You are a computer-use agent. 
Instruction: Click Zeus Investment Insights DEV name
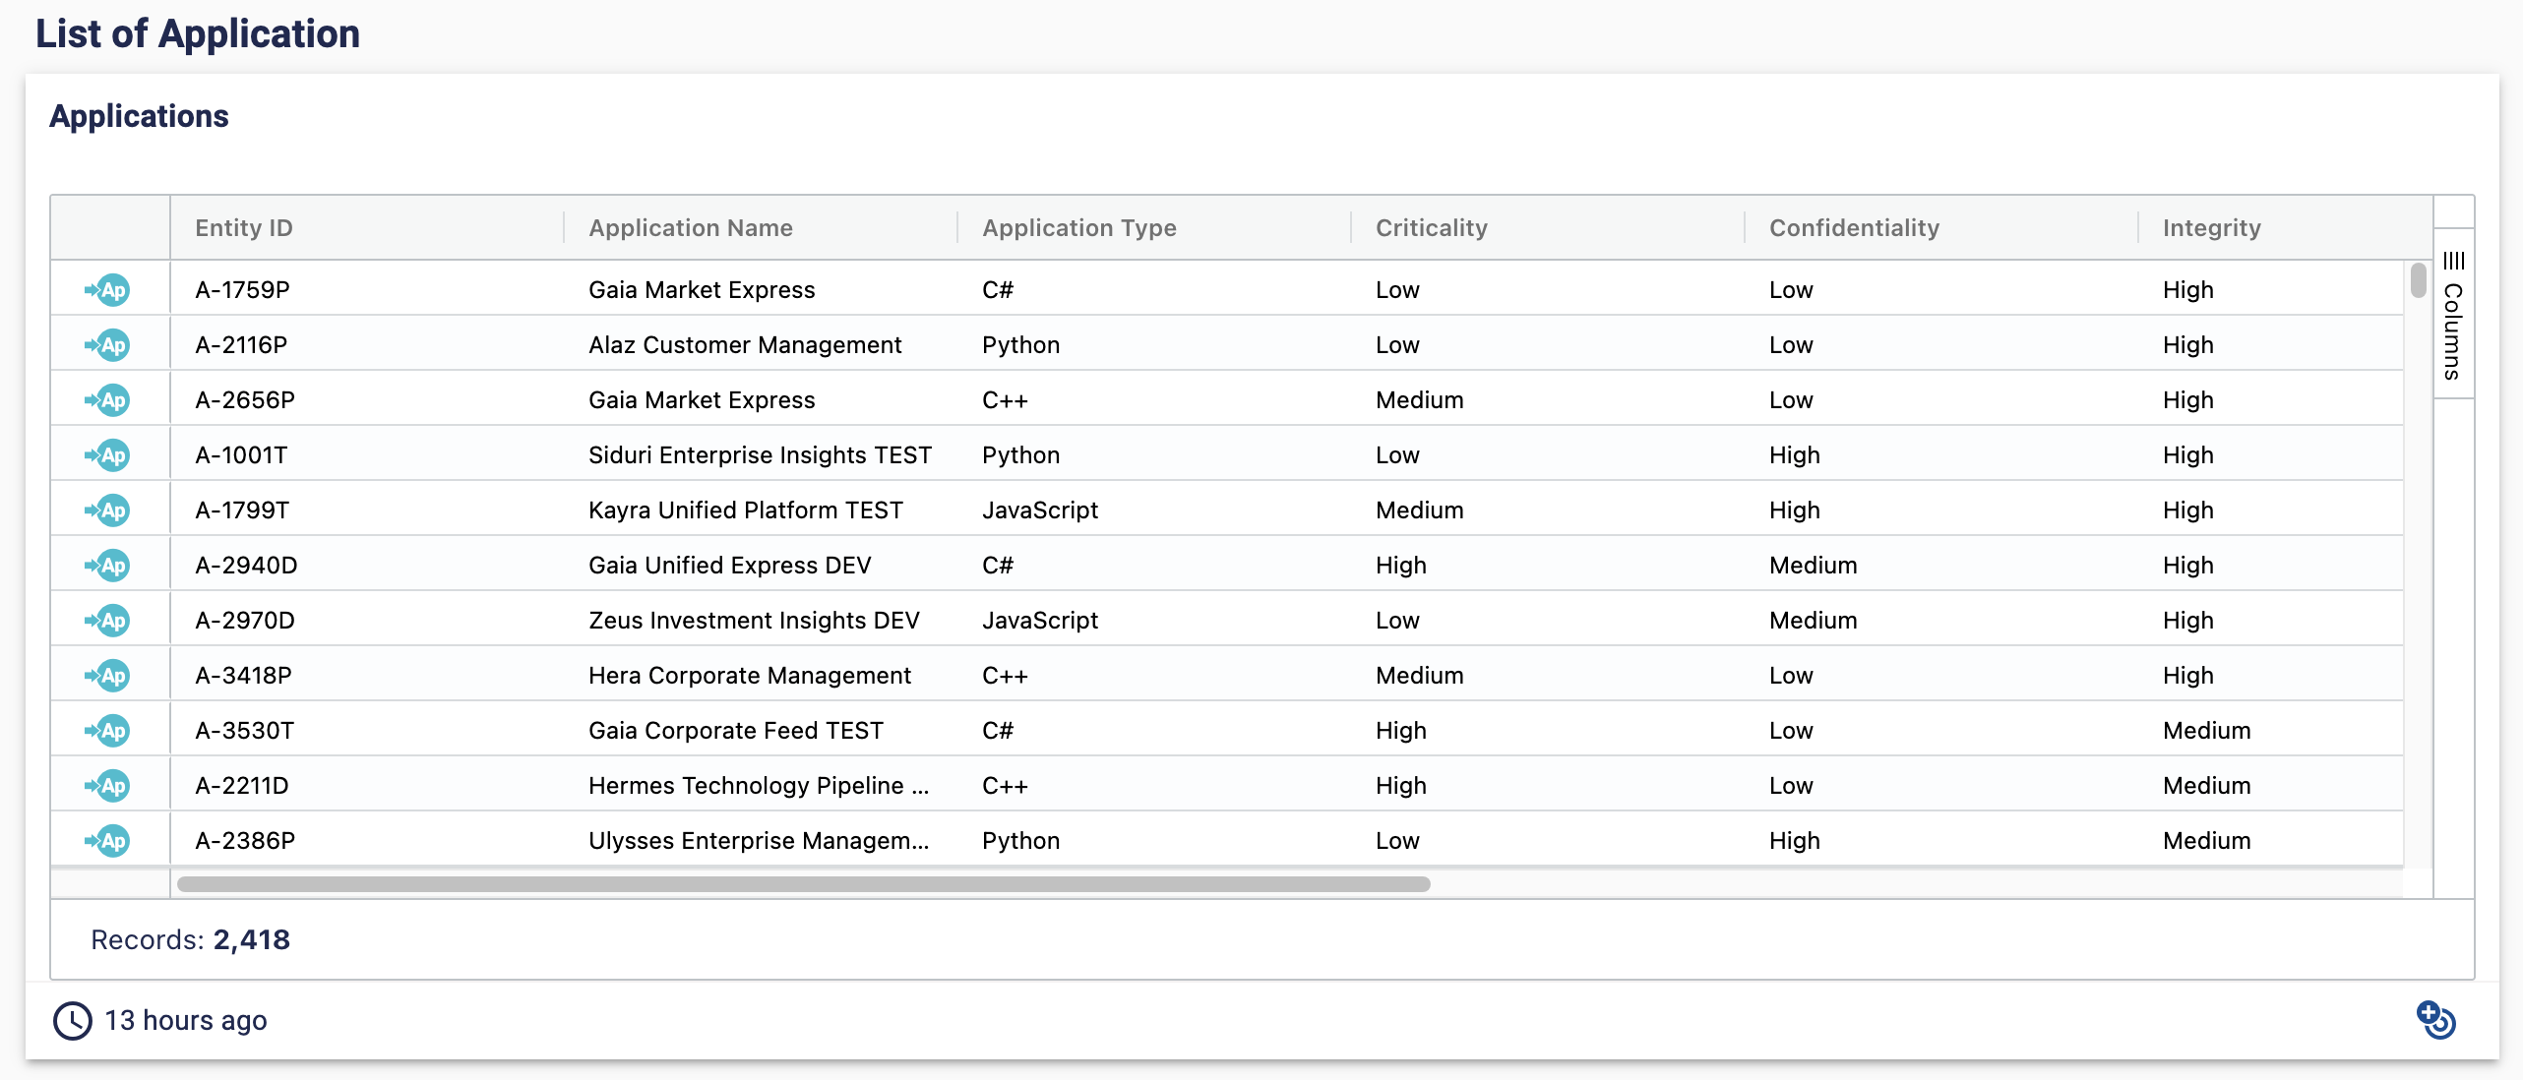coord(754,621)
